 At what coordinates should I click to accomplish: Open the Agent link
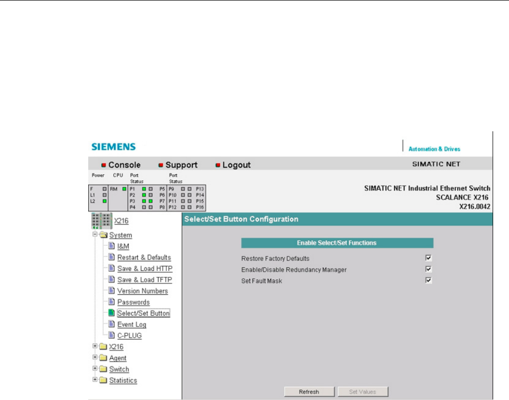pyautogui.click(x=117, y=358)
